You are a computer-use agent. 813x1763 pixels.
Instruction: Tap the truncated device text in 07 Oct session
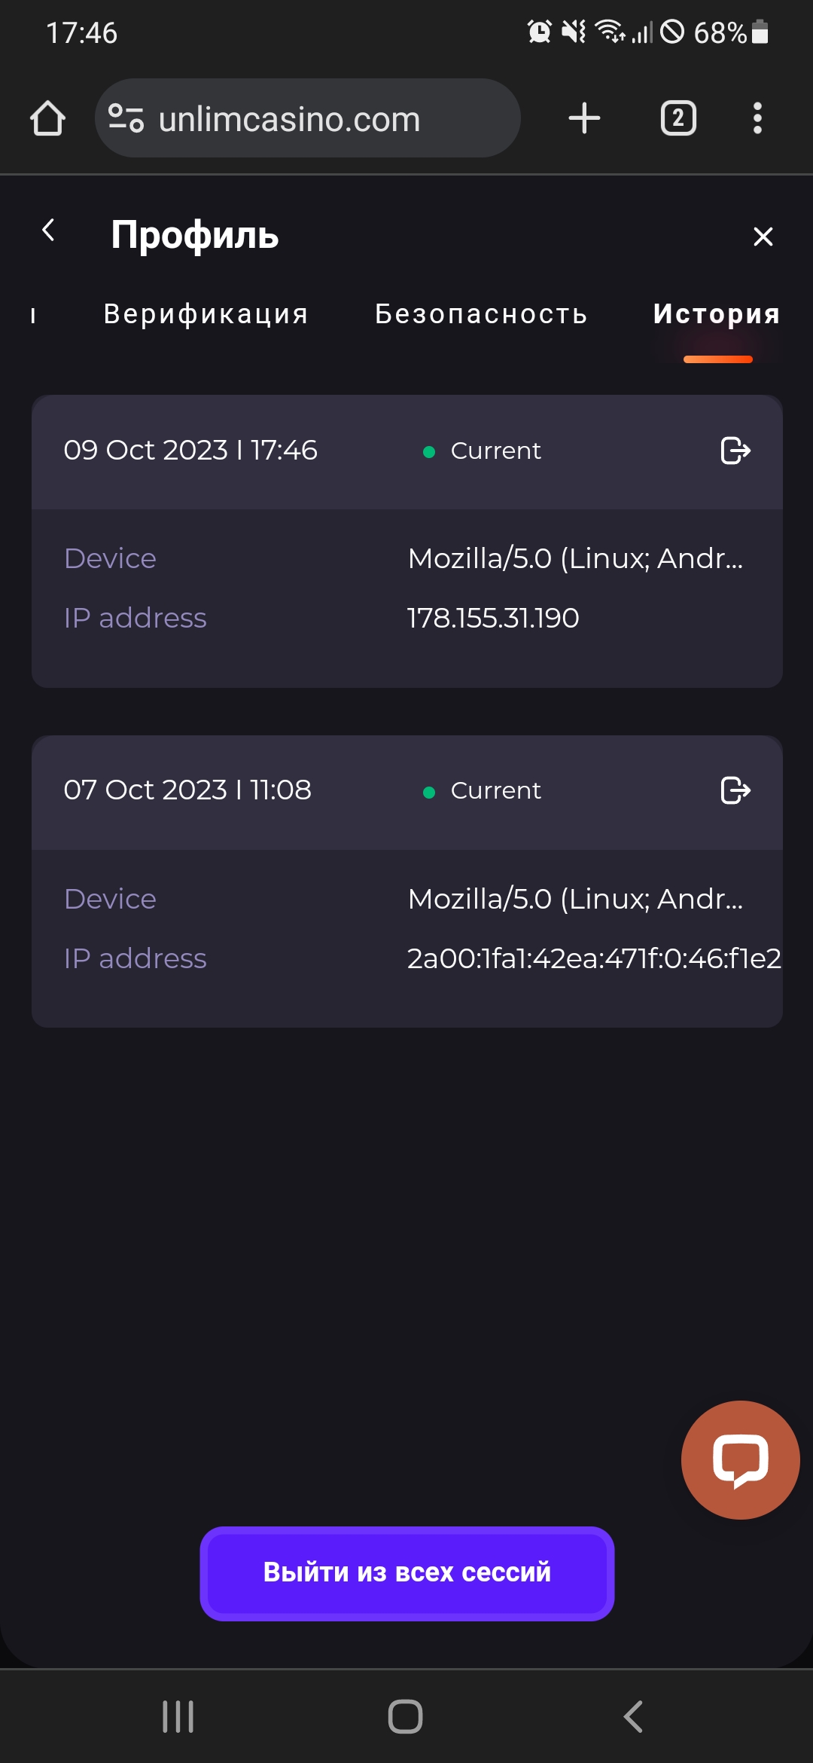click(575, 899)
